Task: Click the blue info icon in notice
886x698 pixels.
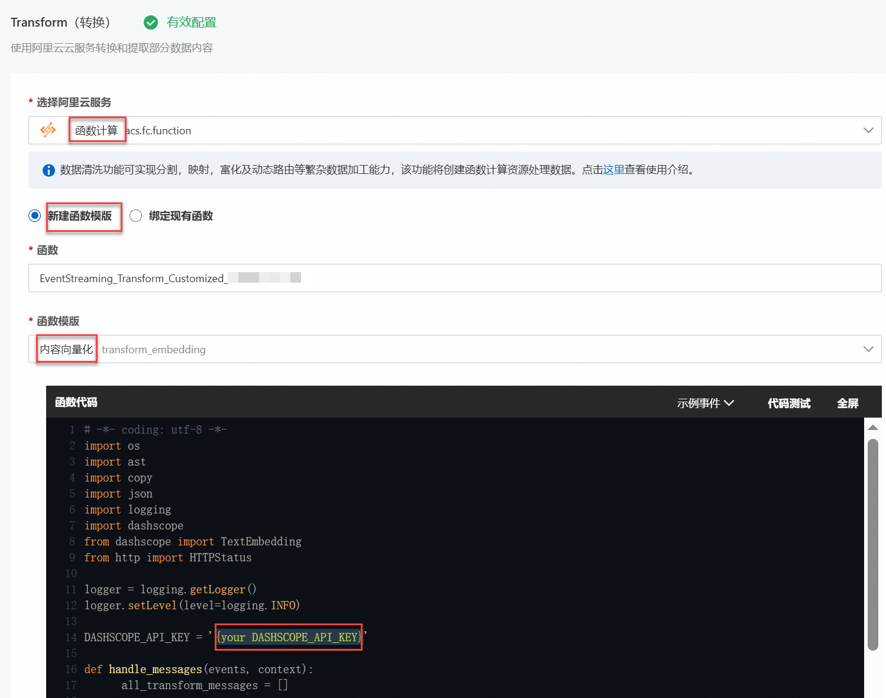Action: pos(48,170)
